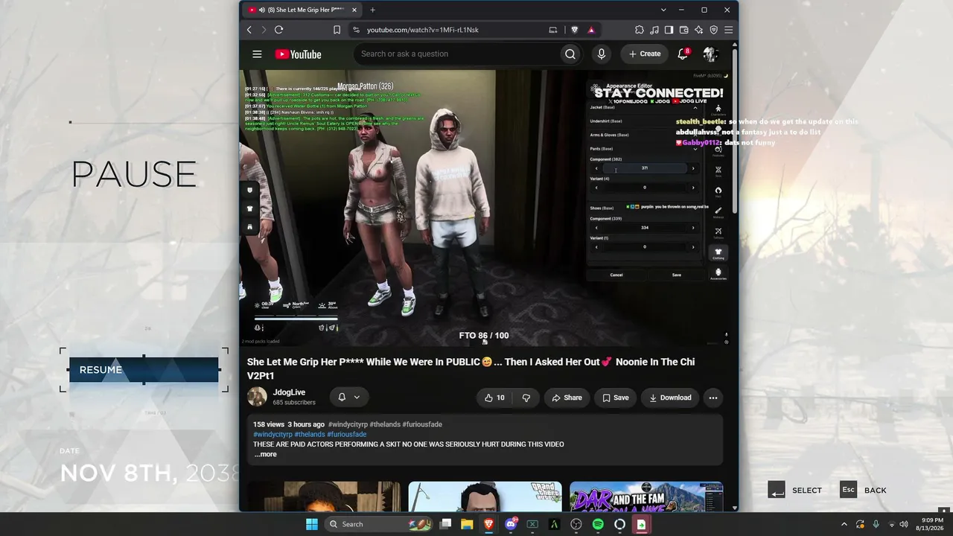Click the Windows taskbar Search box
Screen dimensions: 953x536
[378, 524]
